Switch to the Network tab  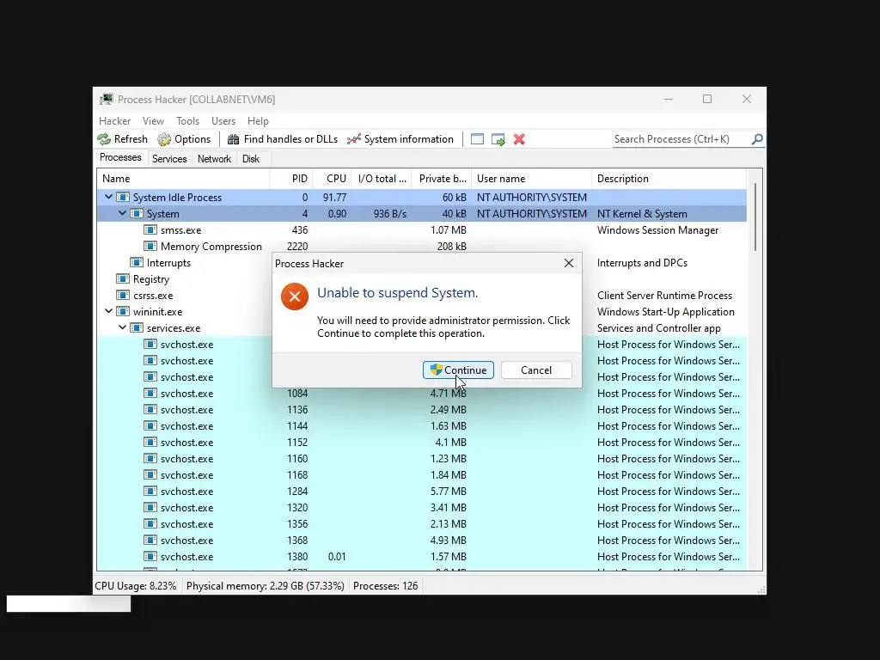[214, 159]
